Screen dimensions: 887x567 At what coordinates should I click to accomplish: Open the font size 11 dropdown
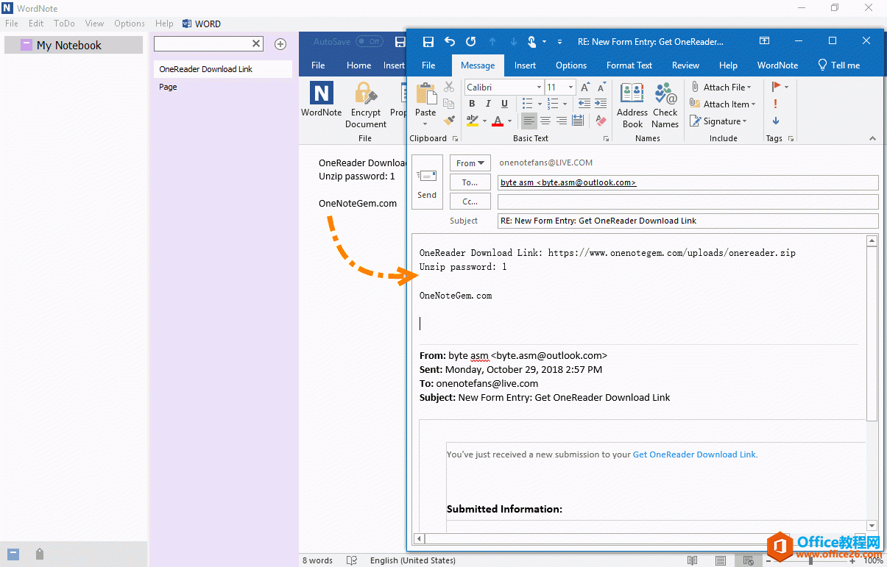click(570, 88)
